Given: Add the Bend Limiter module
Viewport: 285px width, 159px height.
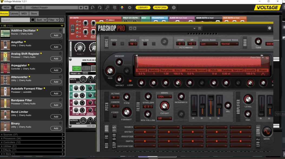Looking at the screenshot, I should pyautogui.click(x=56, y=117).
